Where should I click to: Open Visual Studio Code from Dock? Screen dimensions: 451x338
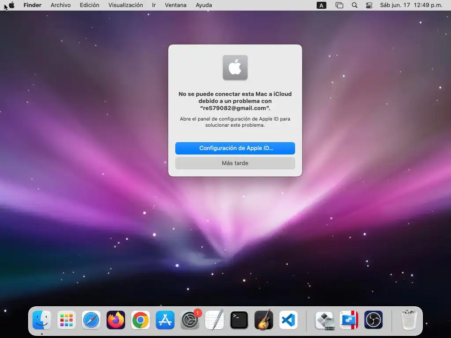click(288, 320)
